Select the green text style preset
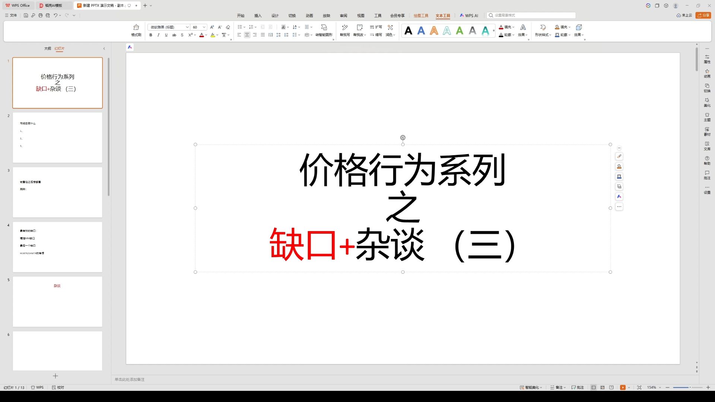The image size is (715, 402). click(460, 31)
